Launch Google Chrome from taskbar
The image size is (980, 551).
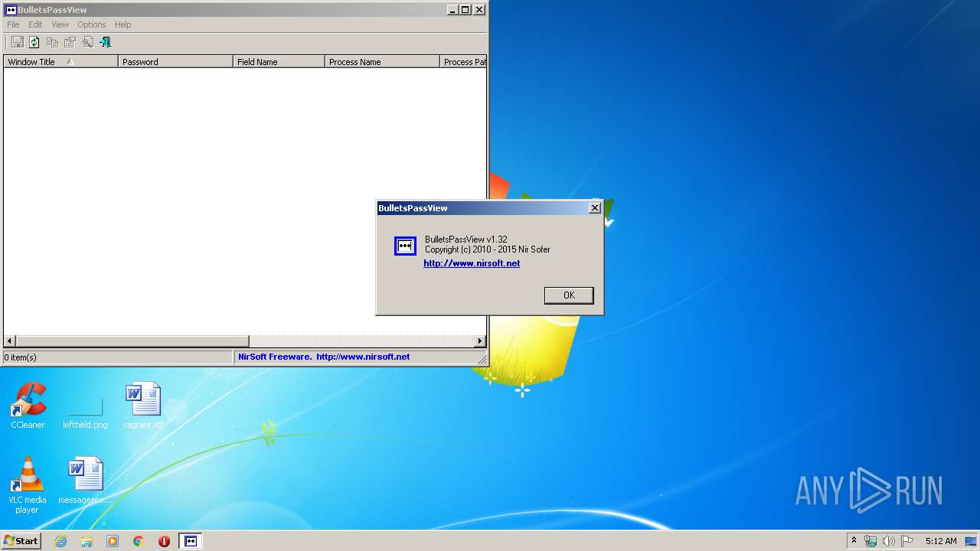point(139,541)
